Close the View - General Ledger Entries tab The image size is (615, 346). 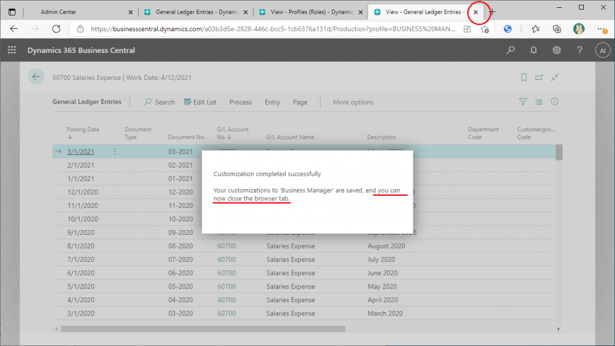(x=476, y=12)
